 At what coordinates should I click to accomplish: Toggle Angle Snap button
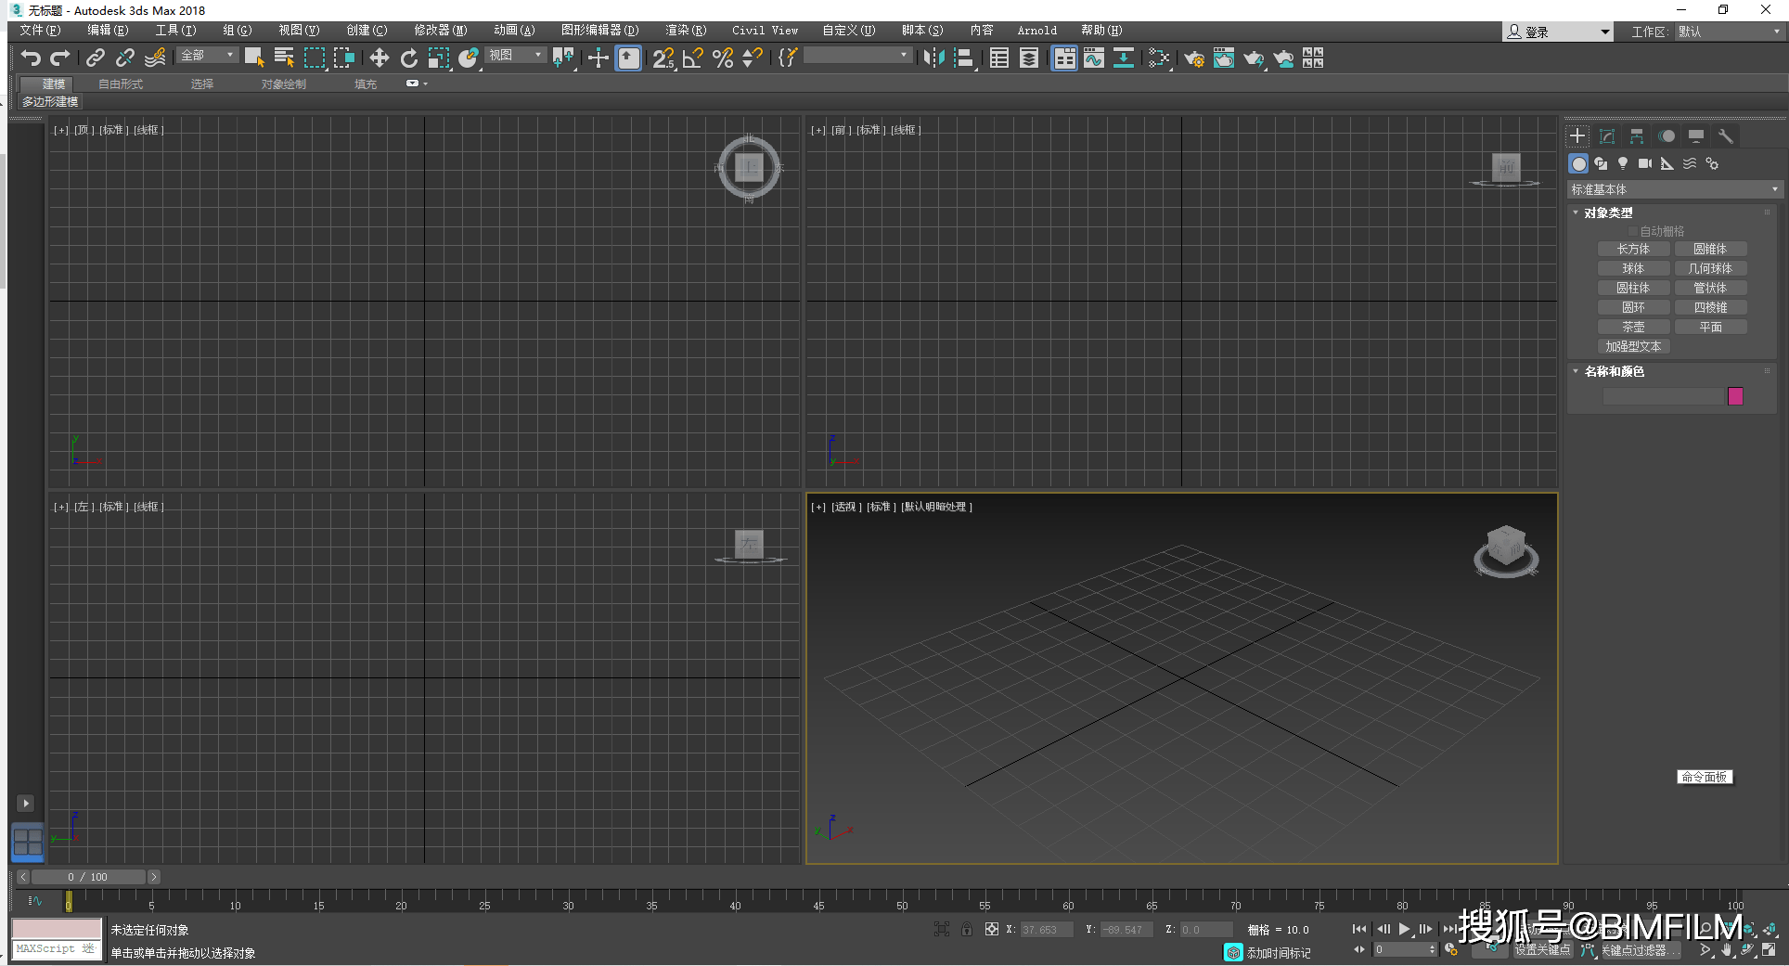(693, 58)
